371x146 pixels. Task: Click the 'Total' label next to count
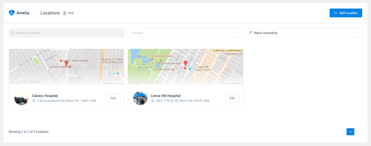(71, 13)
